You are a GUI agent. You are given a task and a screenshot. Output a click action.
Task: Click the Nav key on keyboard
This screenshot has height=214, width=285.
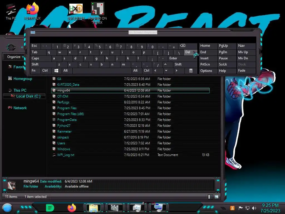(246, 46)
